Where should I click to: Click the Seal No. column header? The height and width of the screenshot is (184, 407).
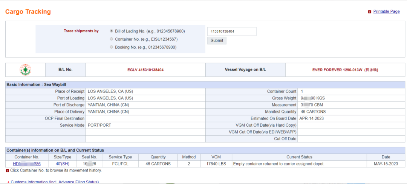pos(89,157)
